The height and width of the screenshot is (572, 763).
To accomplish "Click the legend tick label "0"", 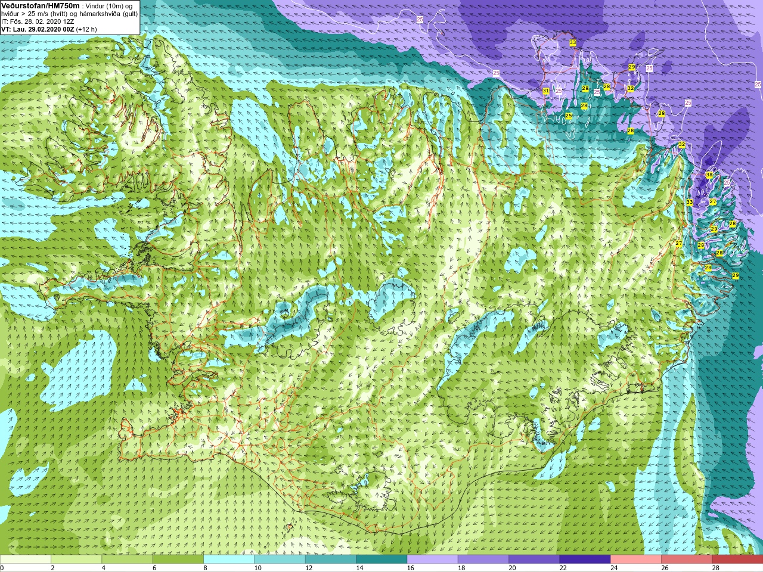I will pyautogui.click(x=2, y=568).
